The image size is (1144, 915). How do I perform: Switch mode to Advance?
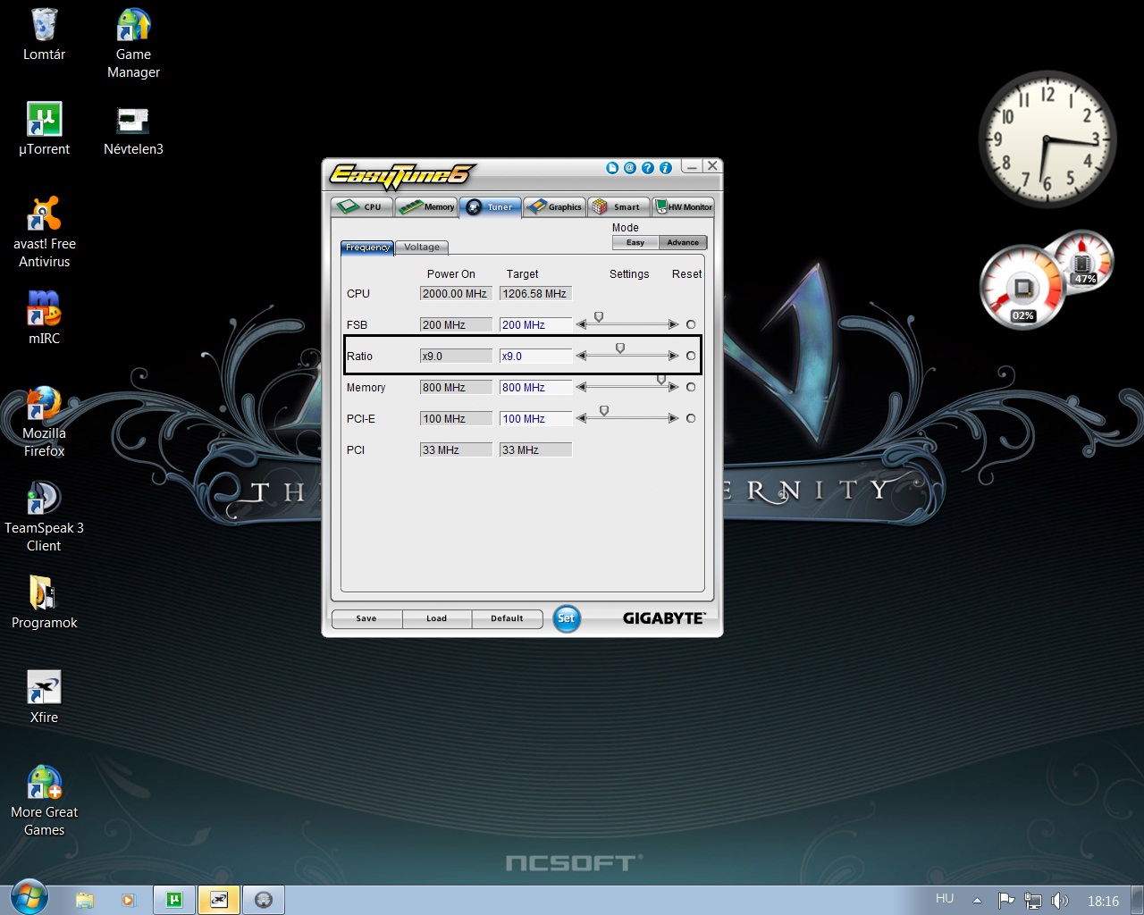click(683, 242)
